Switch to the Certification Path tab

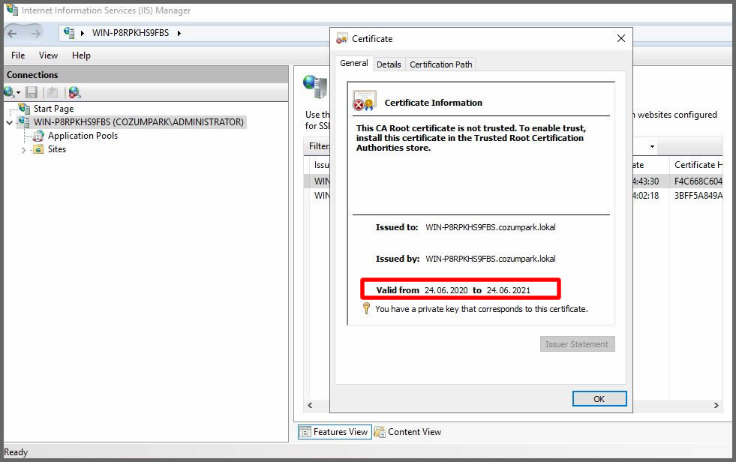[440, 64]
